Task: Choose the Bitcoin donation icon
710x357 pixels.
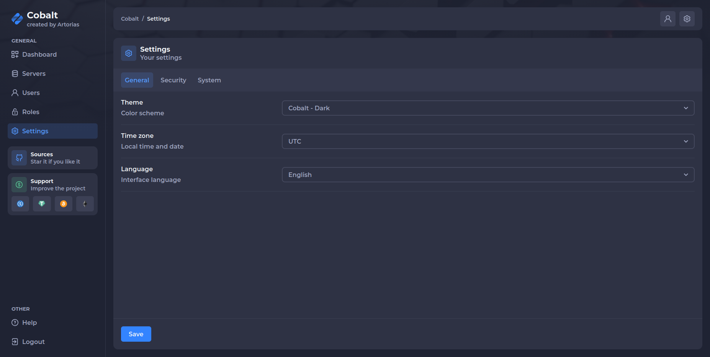Action: [64, 204]
